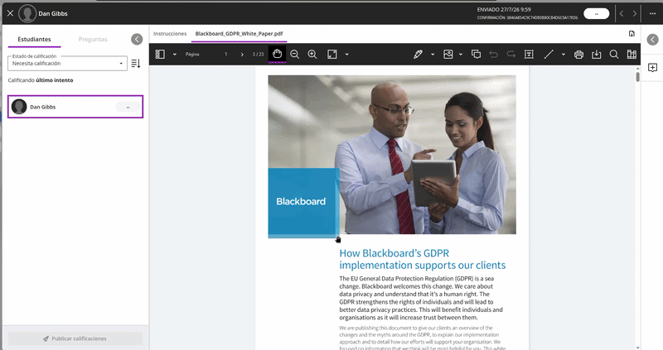
Task: Collapse the students list panel
Action: point(137,39)
